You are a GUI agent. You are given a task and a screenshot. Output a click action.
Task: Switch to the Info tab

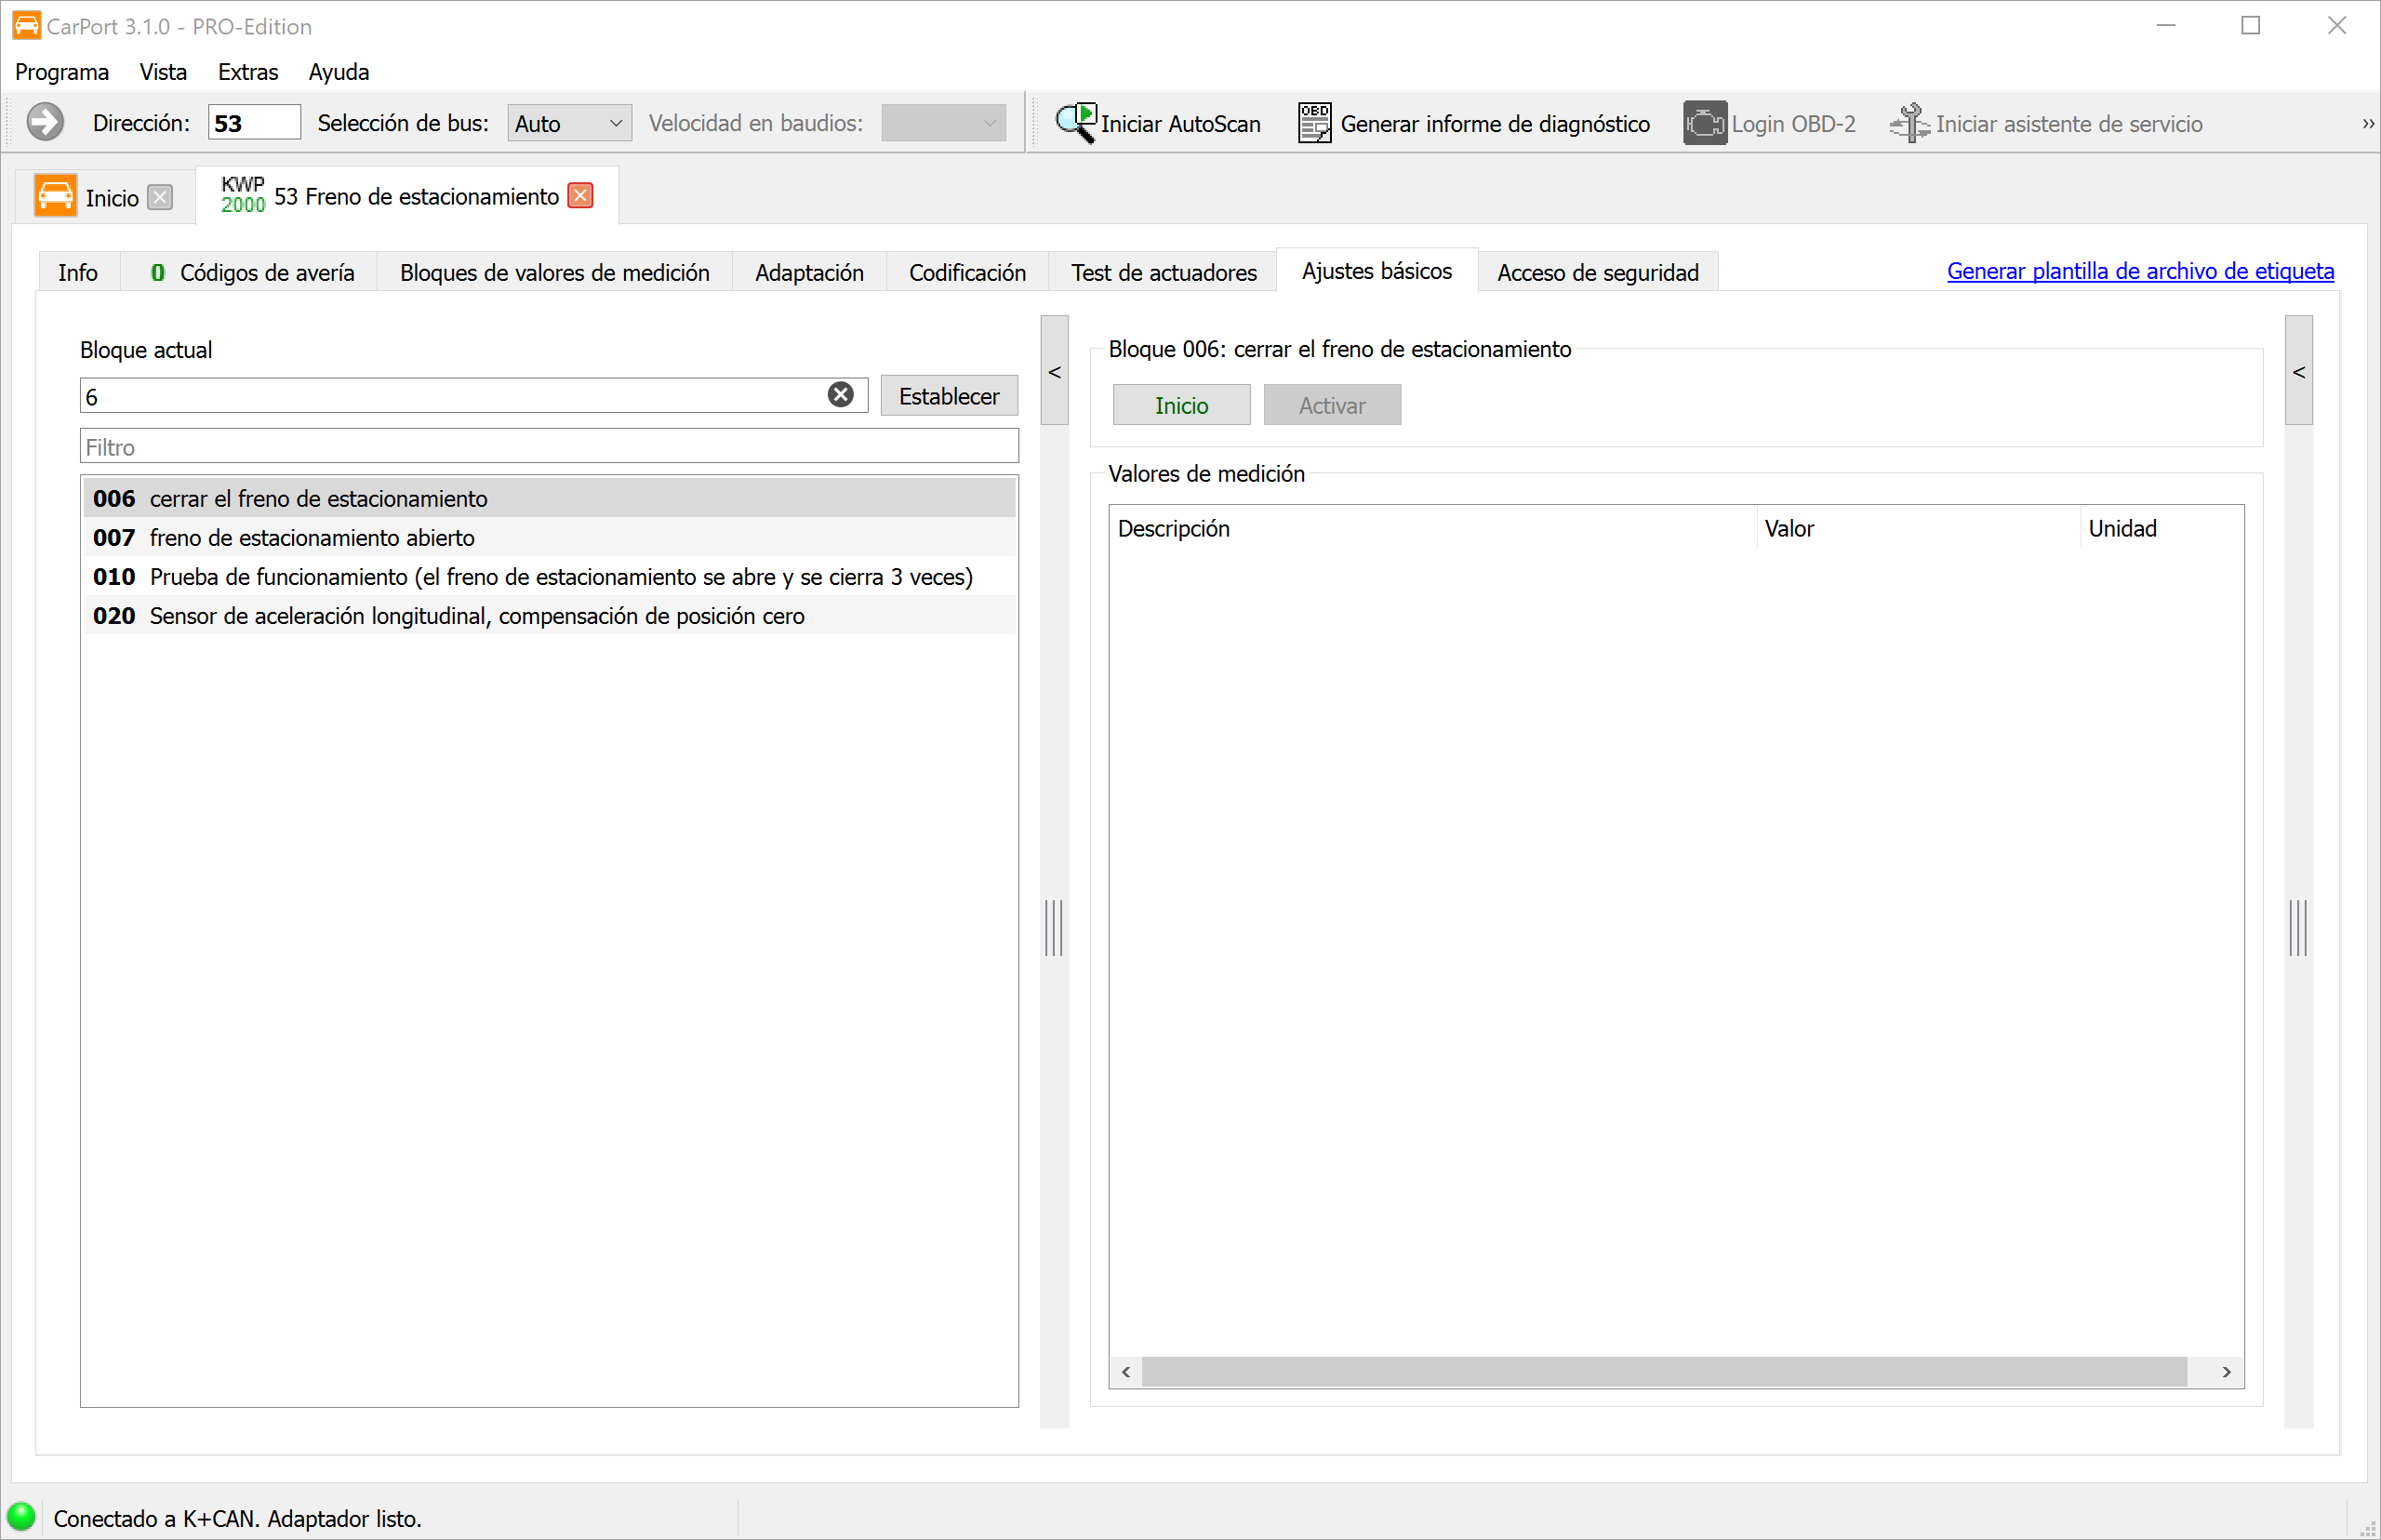point(78,272)
